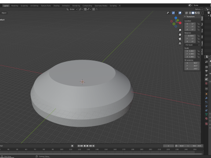Image resolution: width=211 pixels, height=158 pixels.
Task: Toggle the snap magnet button
Action: click(x=85, y=9)
